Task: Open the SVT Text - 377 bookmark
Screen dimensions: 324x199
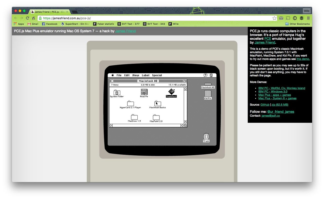Action: tap(129, 24)
